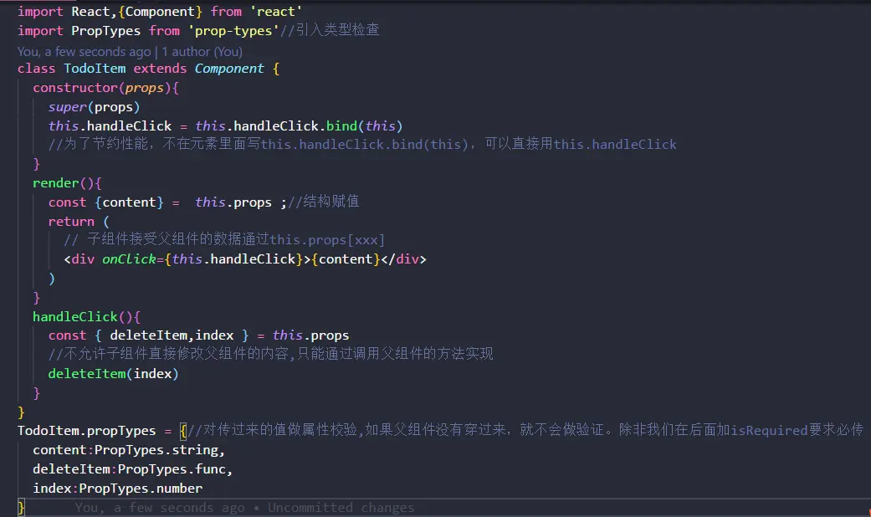Viewport: 871px width, 517px height.
Task: Click PropTypes.func on the deleteItem line
Action: pyautogui.click(x=171, y=469)
